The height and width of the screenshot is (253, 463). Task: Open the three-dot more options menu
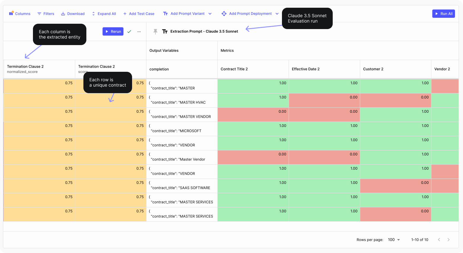click(x=139, y=31)
